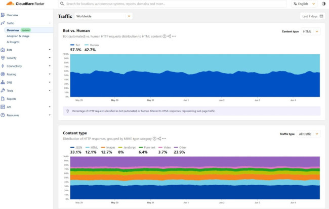Open more options for Bot vs. Human chart
This screenshot has height=209, width=329.
pyautogui.click(x=174, y=37)
